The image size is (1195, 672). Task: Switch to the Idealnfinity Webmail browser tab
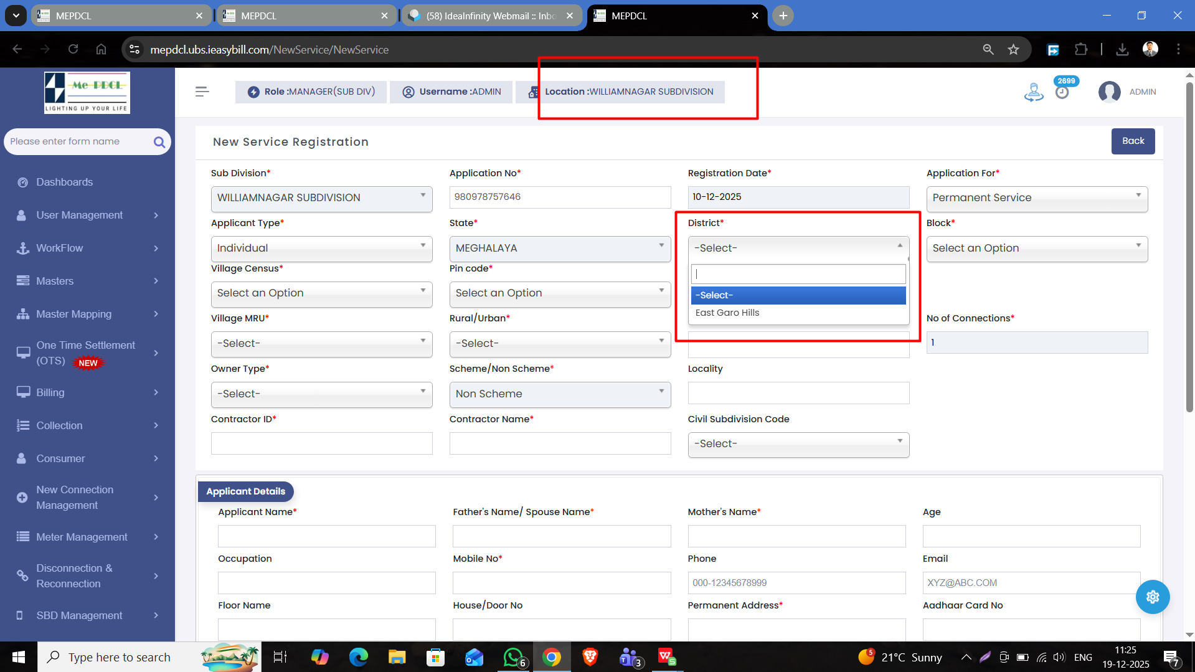coord(491,16)
